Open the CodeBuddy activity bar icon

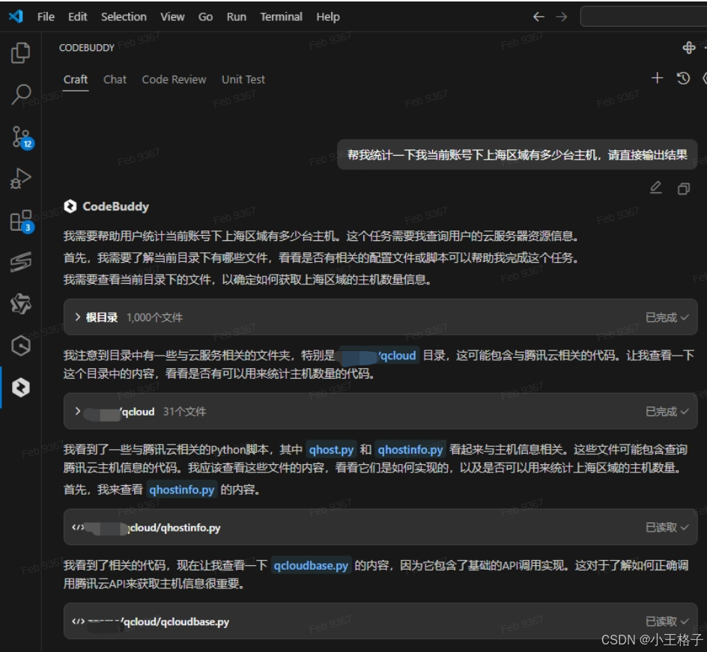tap(21, 388)
